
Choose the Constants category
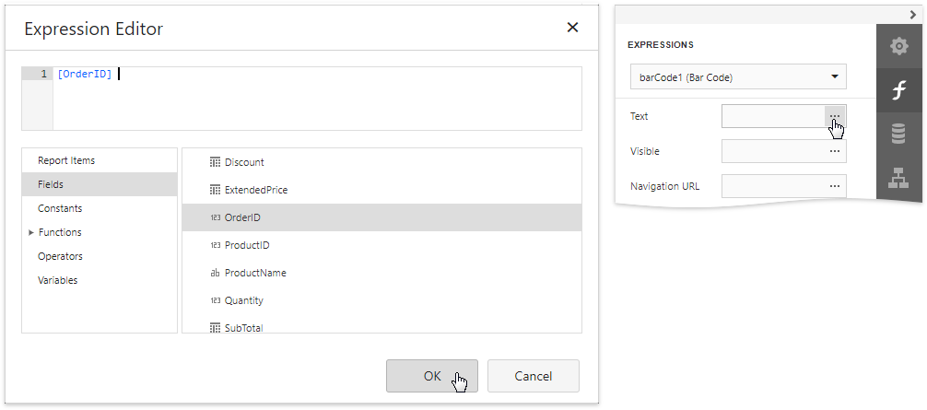coord(60,208)
